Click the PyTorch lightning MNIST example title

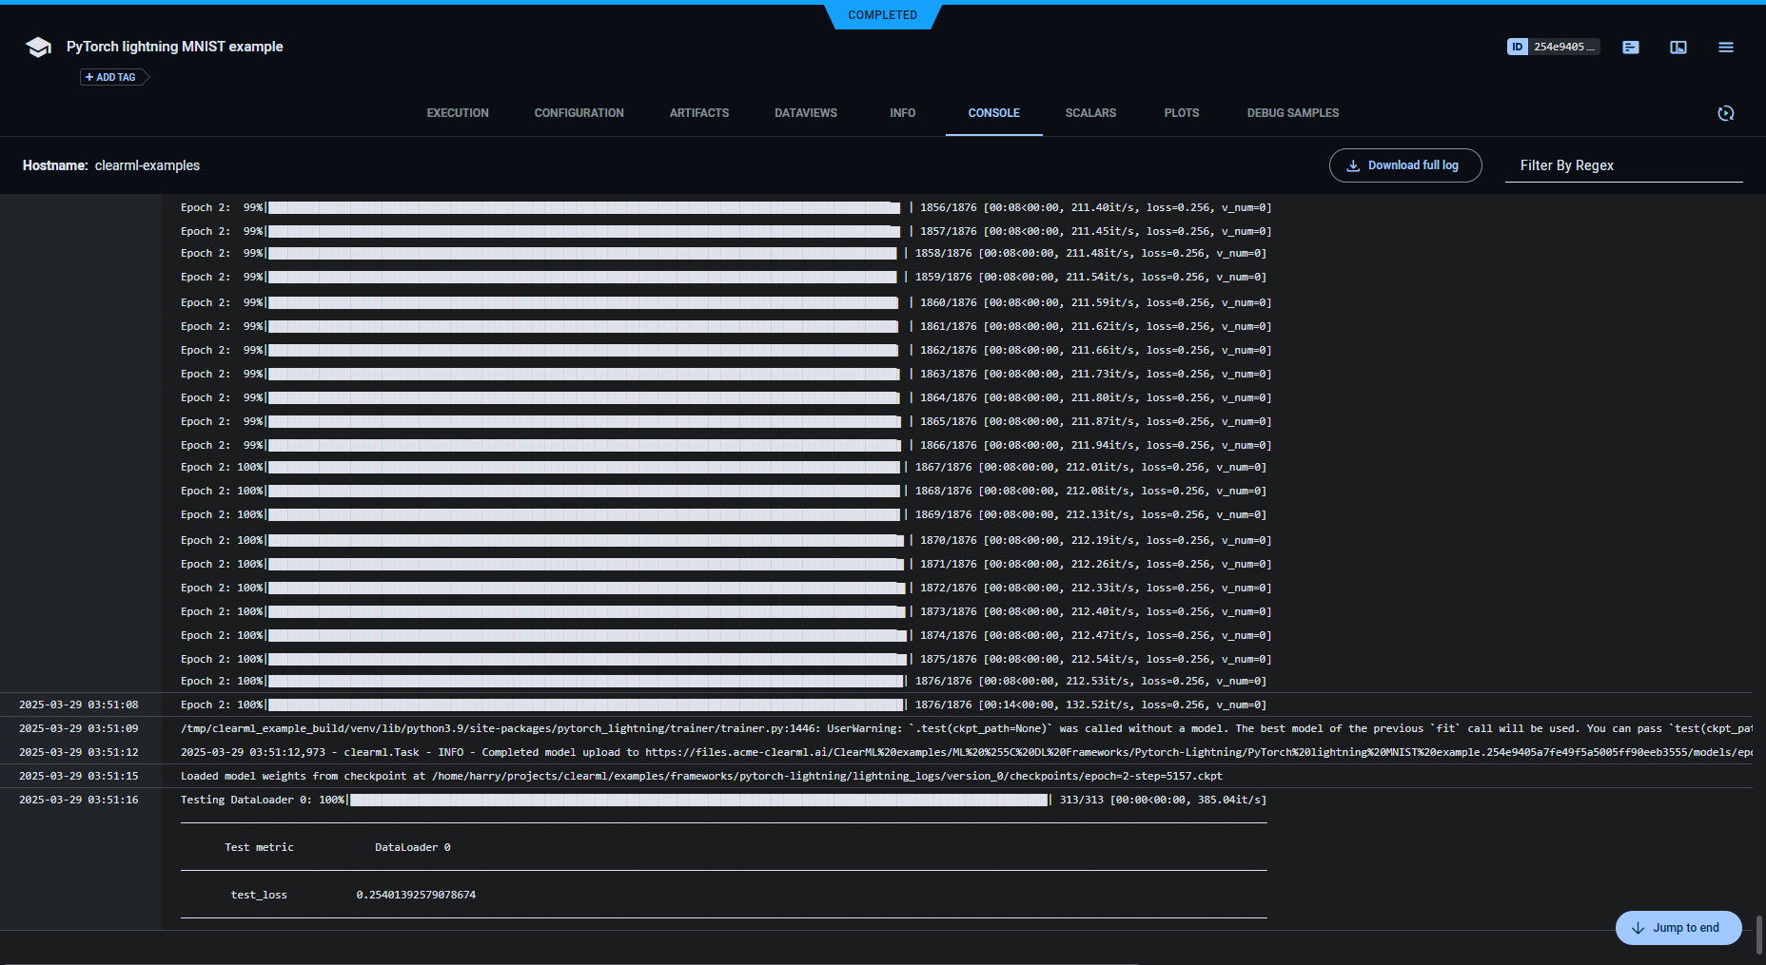click(175, 47)
